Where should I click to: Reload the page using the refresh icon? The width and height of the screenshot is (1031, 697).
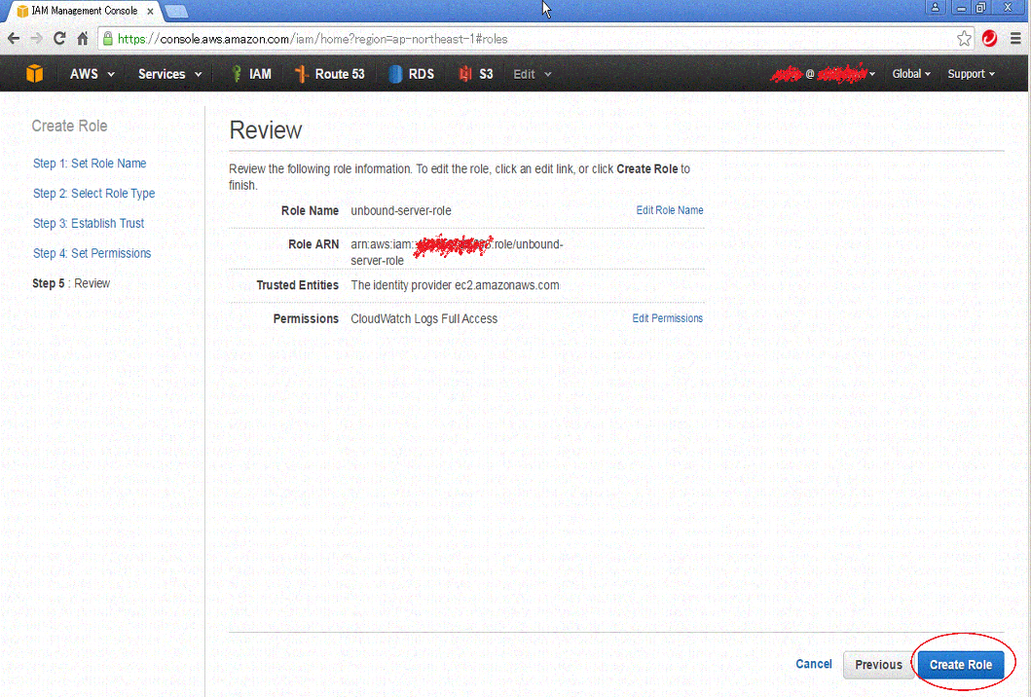point(58,38)
